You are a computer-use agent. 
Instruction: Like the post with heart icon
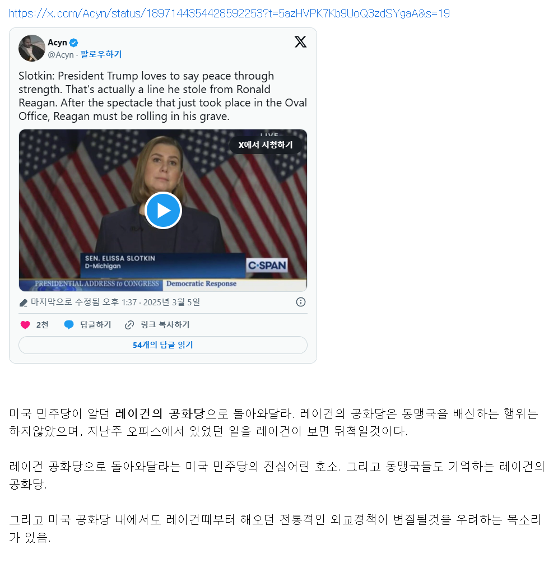coord(25,324)
